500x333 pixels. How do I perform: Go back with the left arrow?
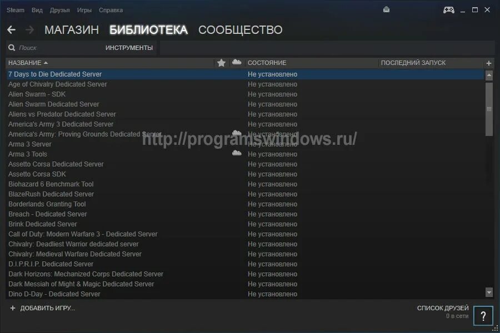click(x=12, y=30)
